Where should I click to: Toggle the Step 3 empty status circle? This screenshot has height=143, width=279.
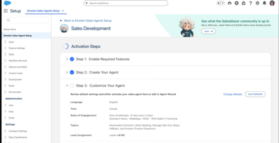click(72, 85)
